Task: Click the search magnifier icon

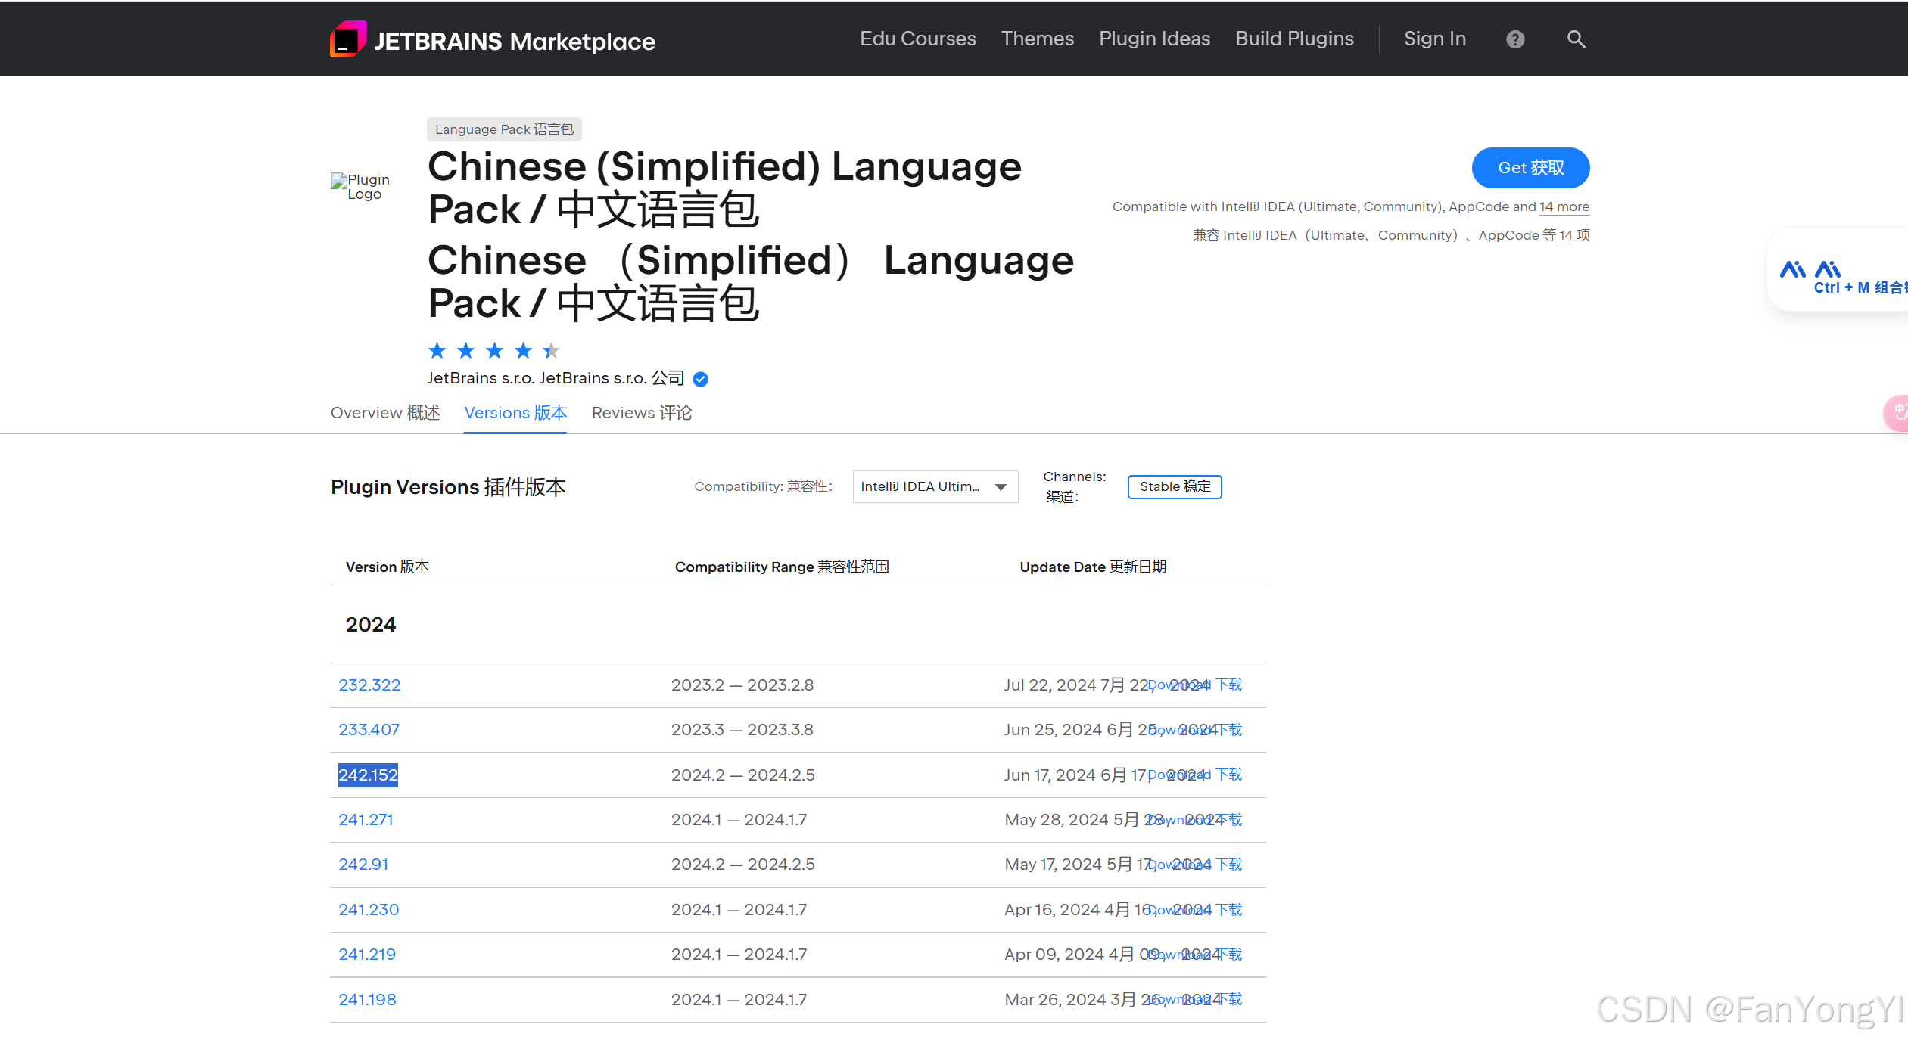Action: pos(1576,39)
